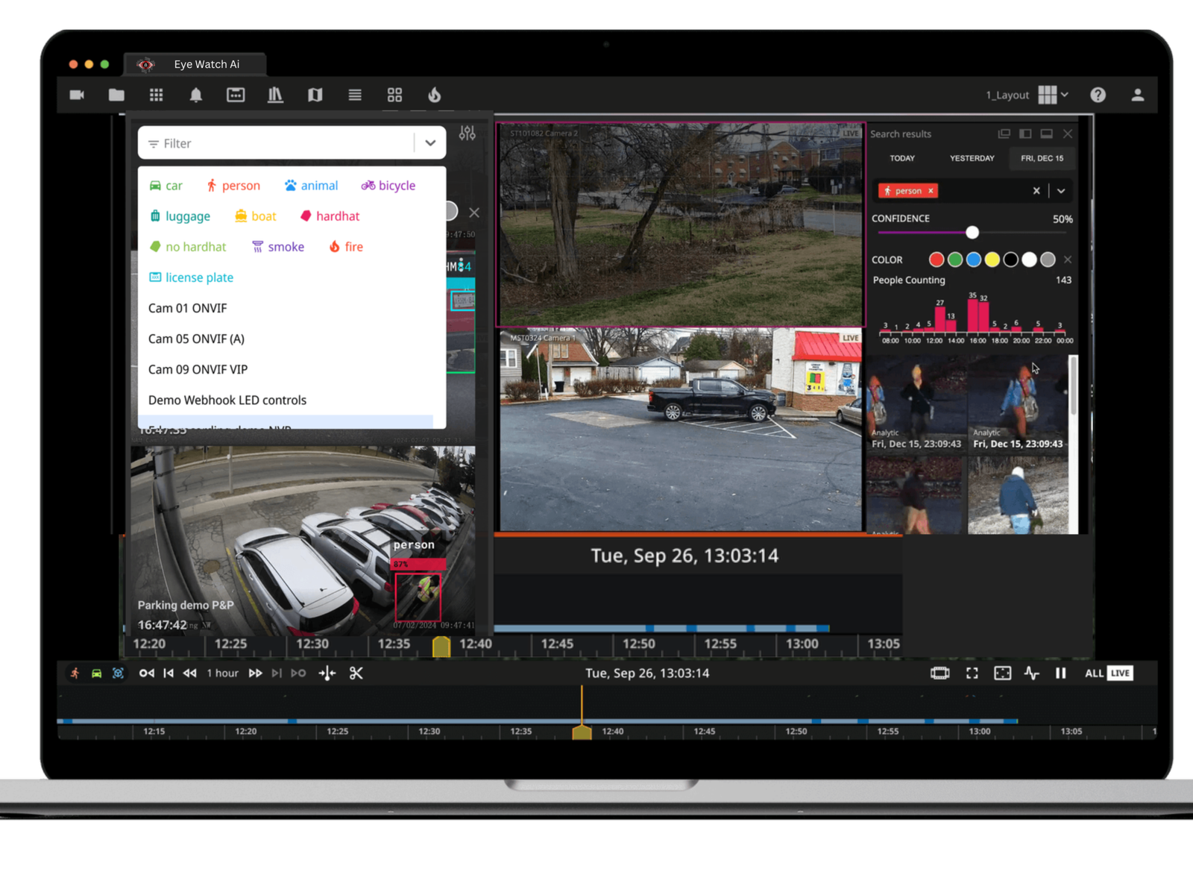Open the library archive icon
The image size is (1193, 895).
click(x=275, y=95)
